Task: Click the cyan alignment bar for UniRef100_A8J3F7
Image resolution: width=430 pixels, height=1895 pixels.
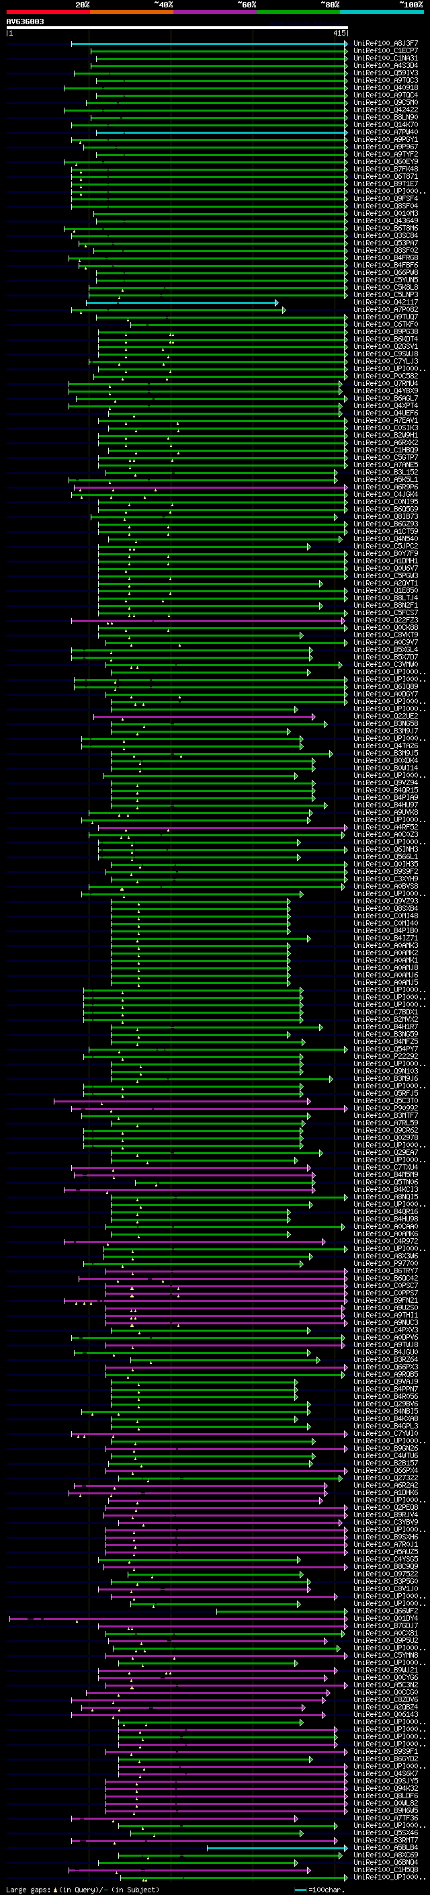Action: coord(210,44)
